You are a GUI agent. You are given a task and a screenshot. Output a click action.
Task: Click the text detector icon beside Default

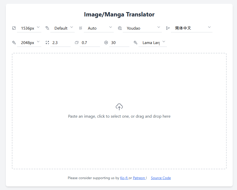(47, 28)
